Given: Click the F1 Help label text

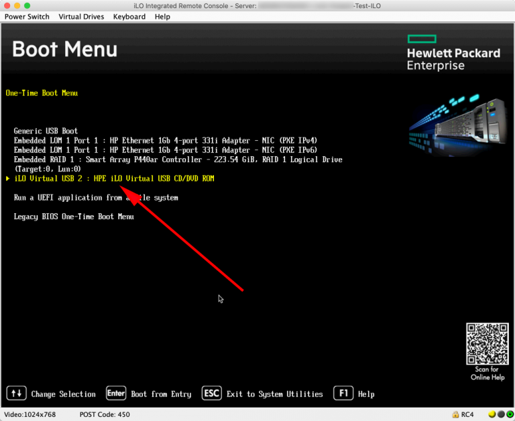Looking at the screenshot, I should point(366,394).
